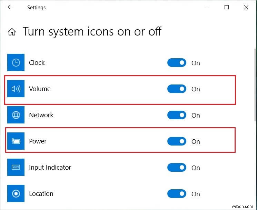Turn off the Location toggle

[x=177, y=194]
